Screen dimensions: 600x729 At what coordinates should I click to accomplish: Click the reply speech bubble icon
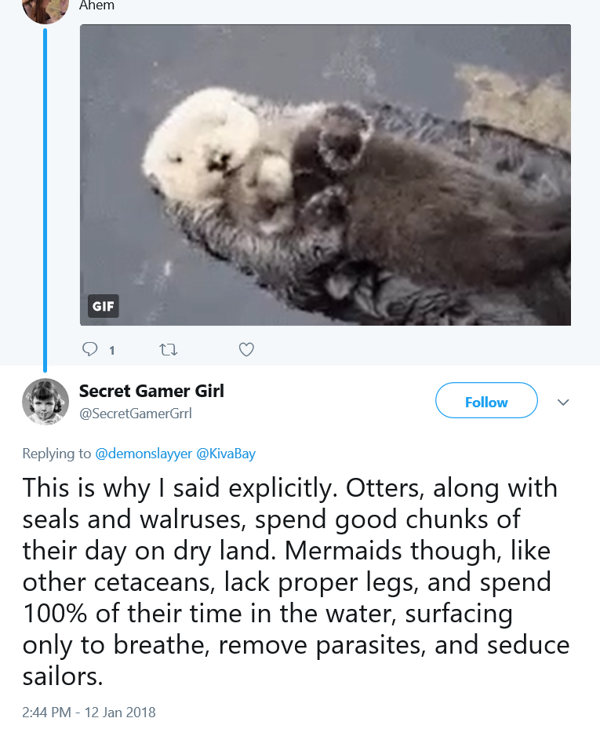pos(89,349)
